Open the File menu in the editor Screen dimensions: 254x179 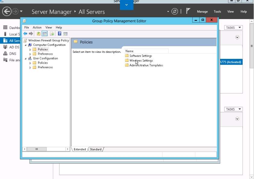point(27,27)
